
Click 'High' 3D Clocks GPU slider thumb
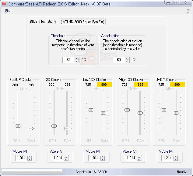127,110
